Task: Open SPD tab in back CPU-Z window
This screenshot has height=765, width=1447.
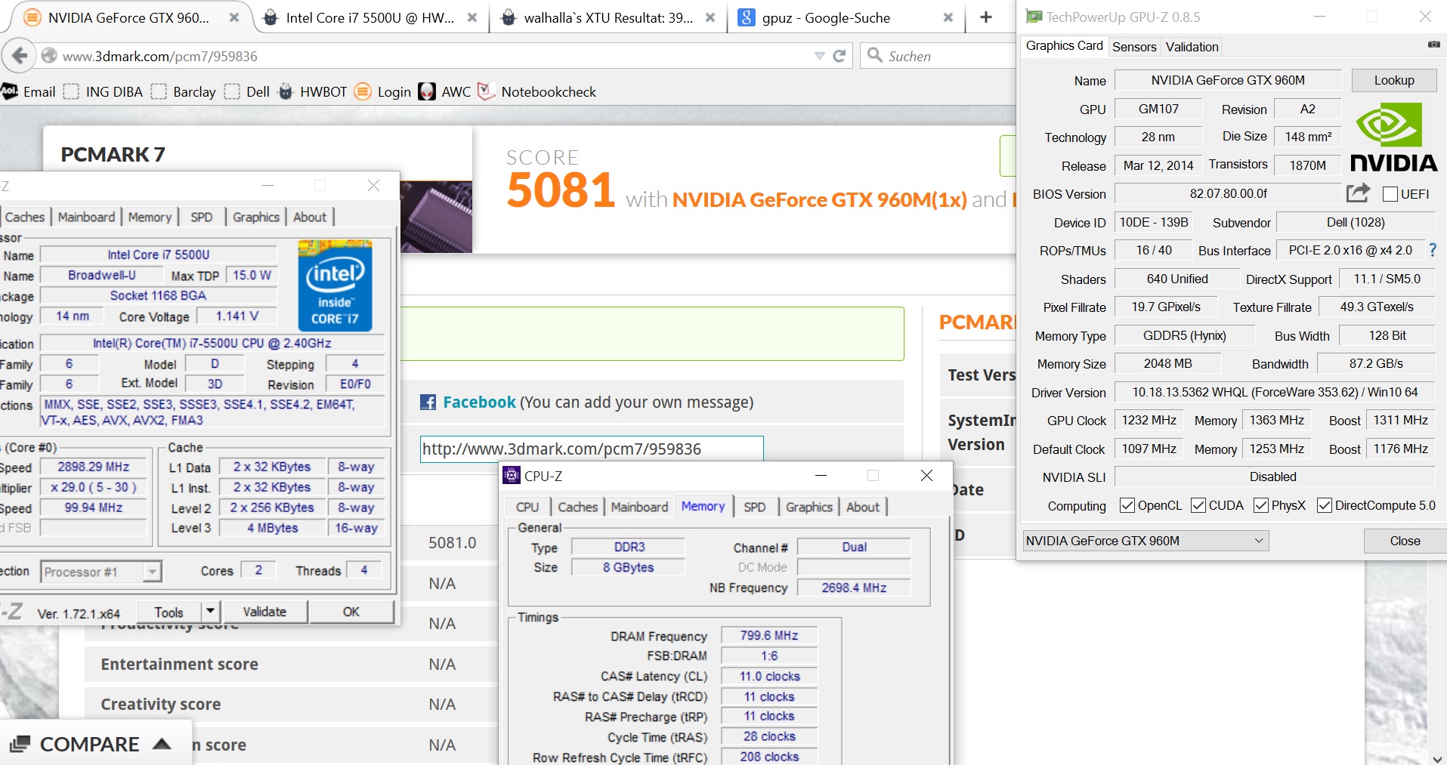Action: coord(202,217)
